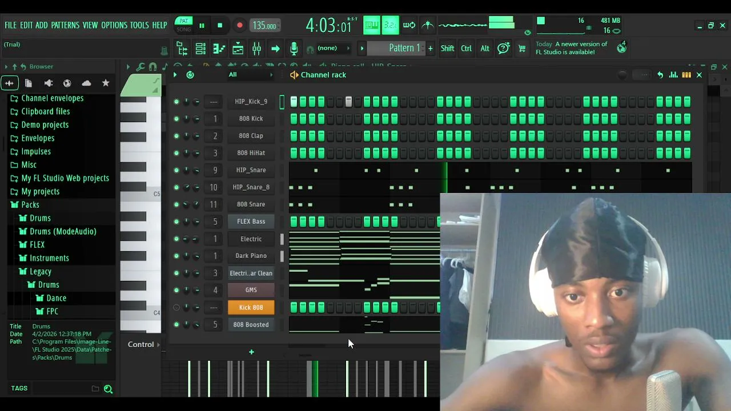Viewport: 731px width, 411px height.
Task: Select the browser plugin database icon
Action: click(x=48, y=83)
